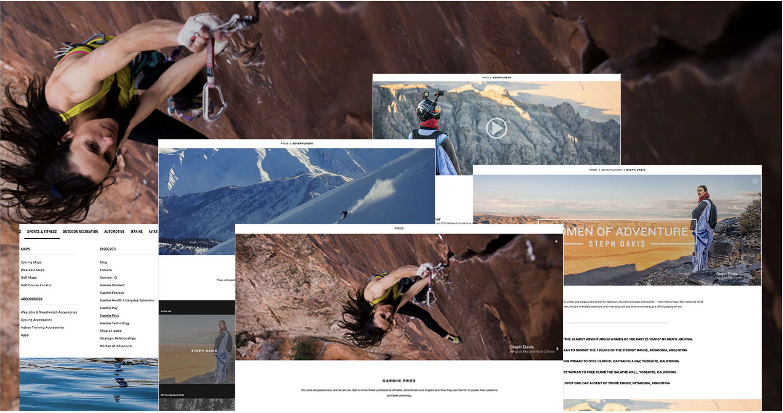The height and width of the screenshot is (413, 783).
Task: Click the next chevron beside the Steph Davis caption
Action: point(557,349)
